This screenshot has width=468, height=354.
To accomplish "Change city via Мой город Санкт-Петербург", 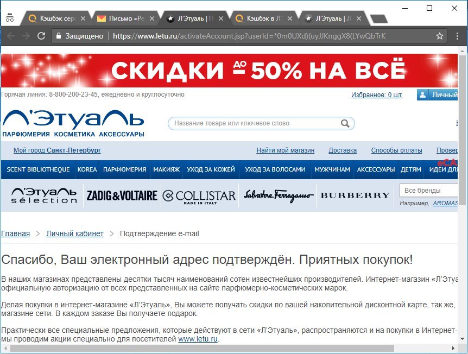I will pos(57,150).
